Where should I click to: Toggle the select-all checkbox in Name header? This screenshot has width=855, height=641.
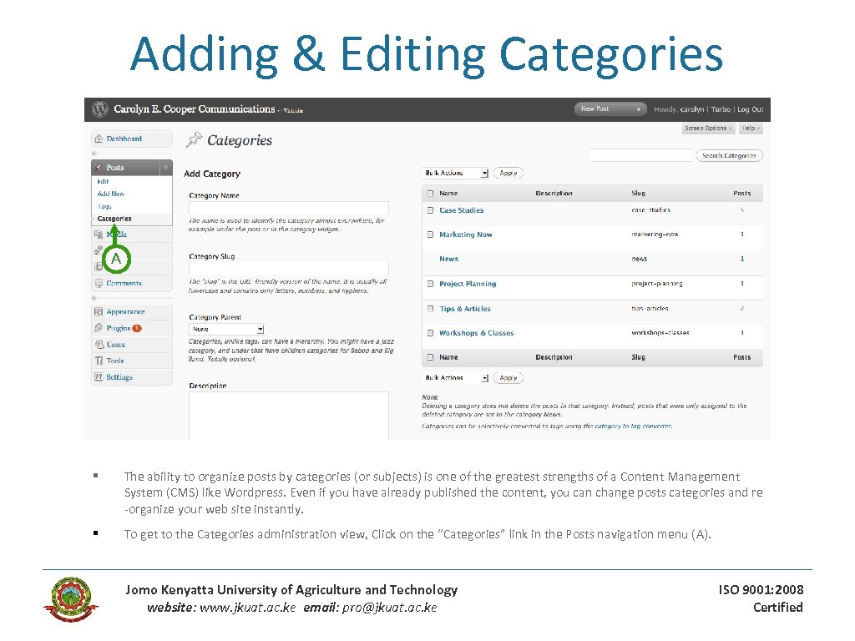point(430,193)
